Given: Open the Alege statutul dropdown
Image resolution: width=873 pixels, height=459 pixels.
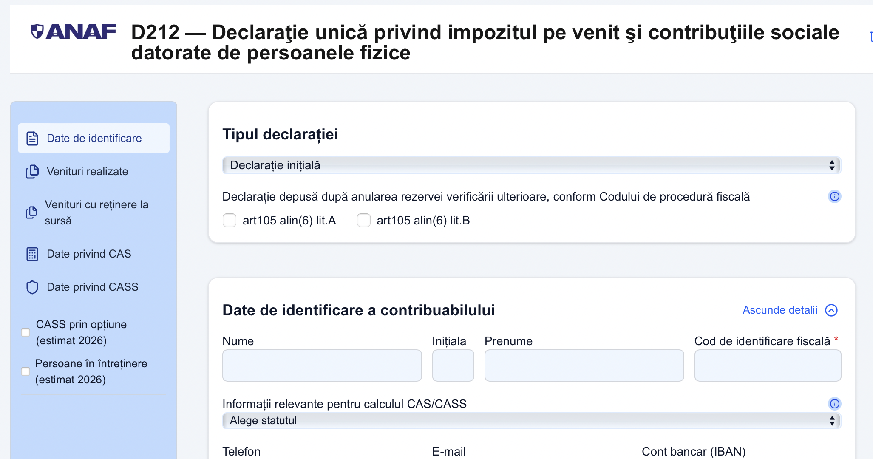Looking at the screenshot, I should pyautogui.click(x=531, y=420).
